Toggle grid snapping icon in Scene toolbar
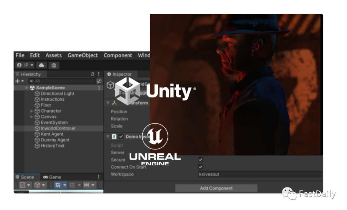 pos(58,185)
